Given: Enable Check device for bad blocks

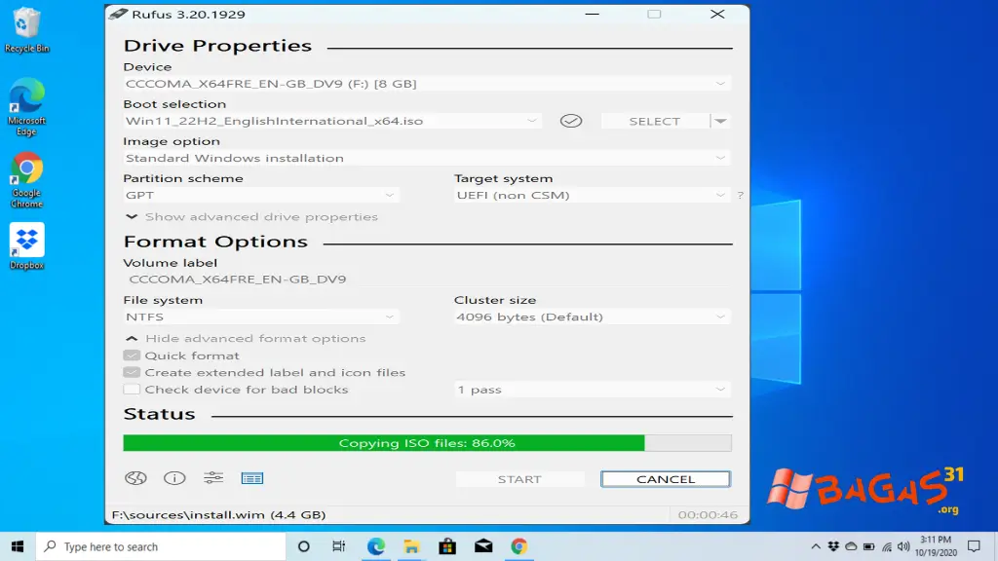Looking at the screenshot, I should 132,390.
